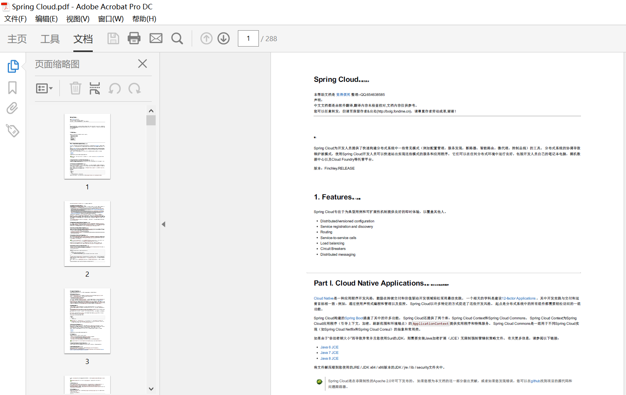Screen dimensions: 626x395
Task: Select page 3 thumbnail
Action: tap(87, 321)
